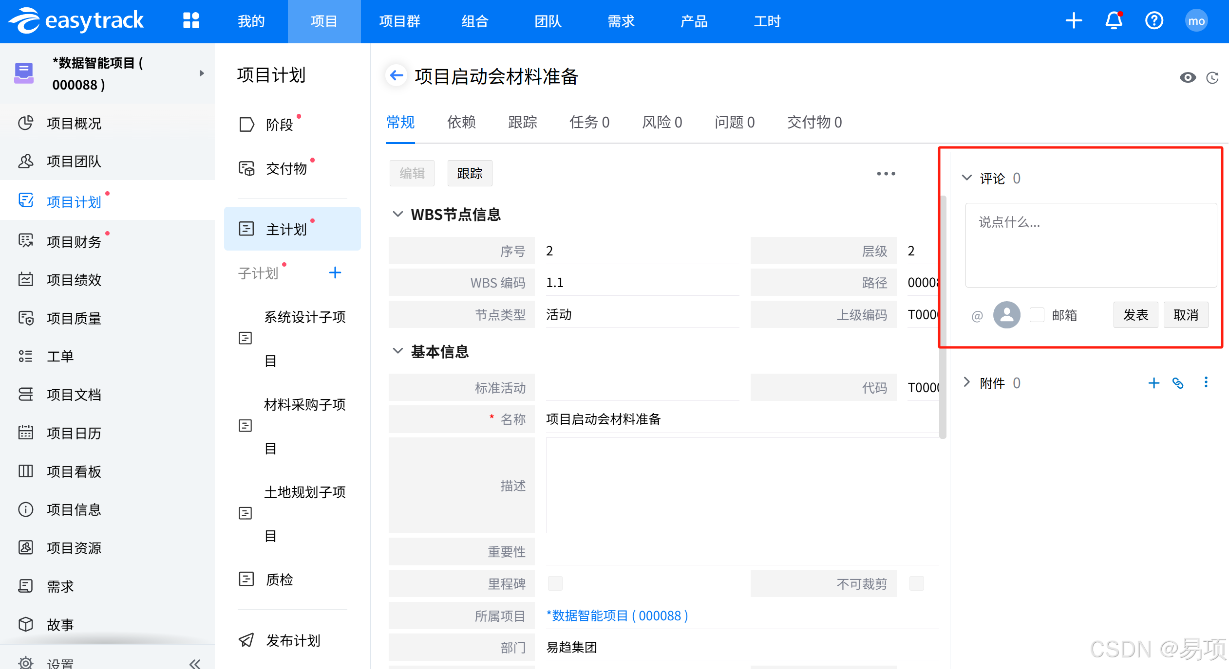Open the help question mark icon

point(1154,20)
